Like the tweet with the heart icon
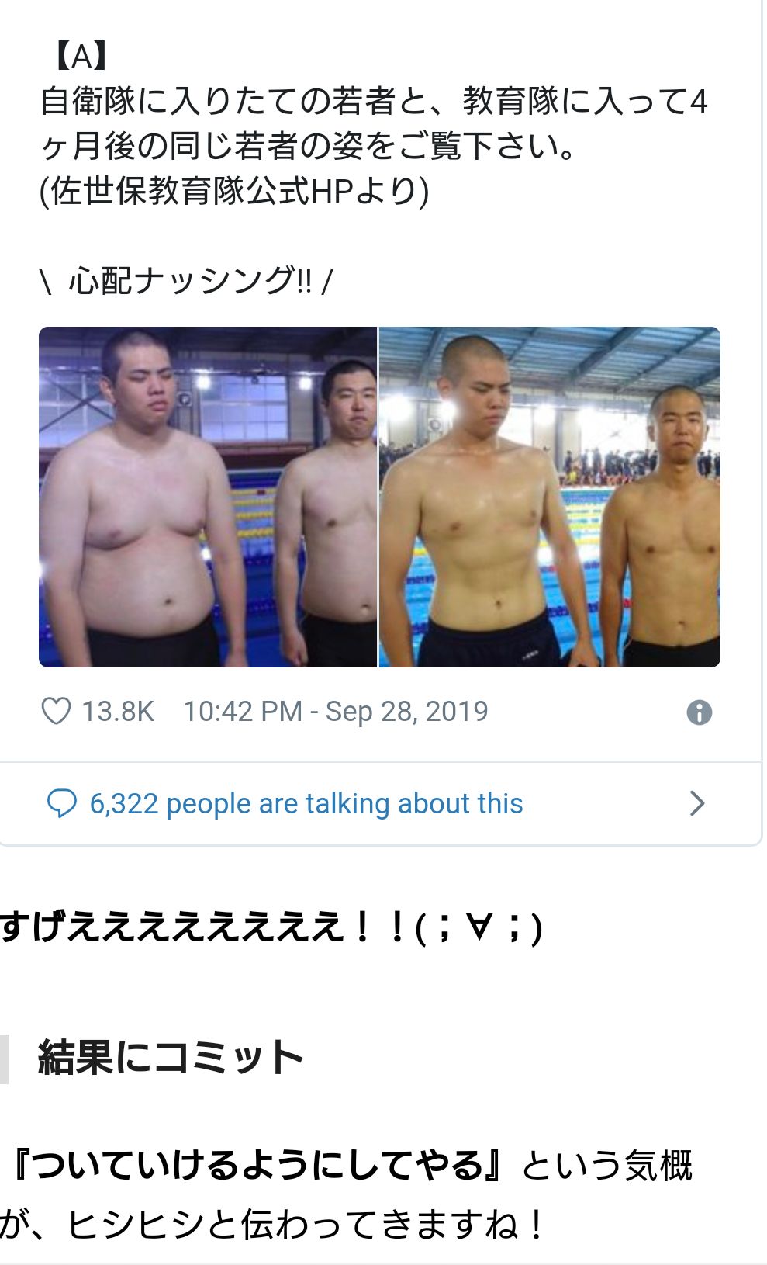The image size is (767, 1265). coord(56,711)
